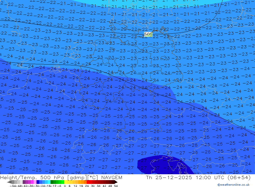The image size is (255, 187).
Task: Click the '54' legend scale value
Action: pyautogui.click(x=116, y=186)
